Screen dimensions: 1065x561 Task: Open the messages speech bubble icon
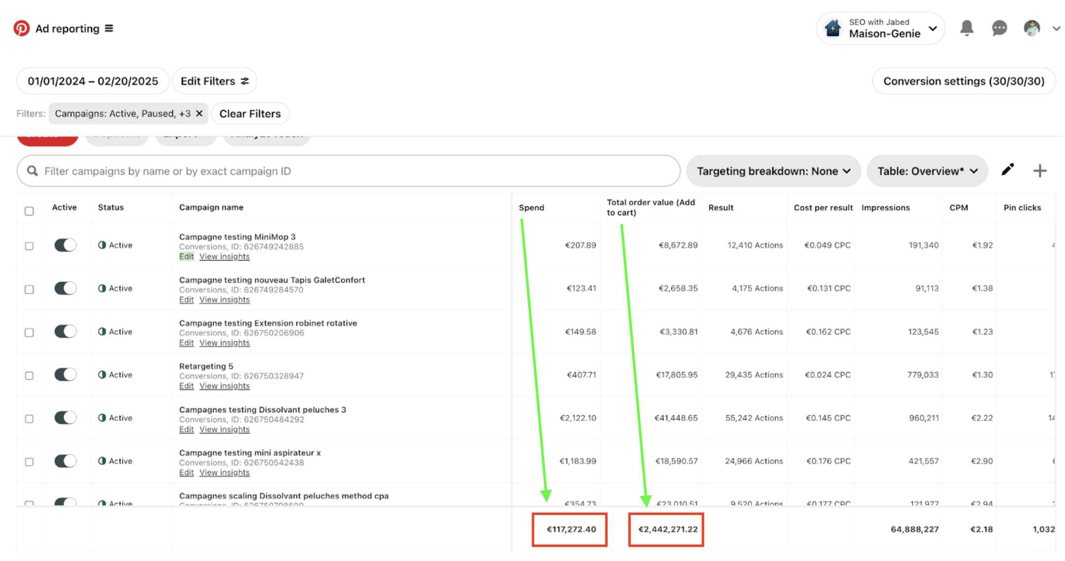tap(999, 29)
